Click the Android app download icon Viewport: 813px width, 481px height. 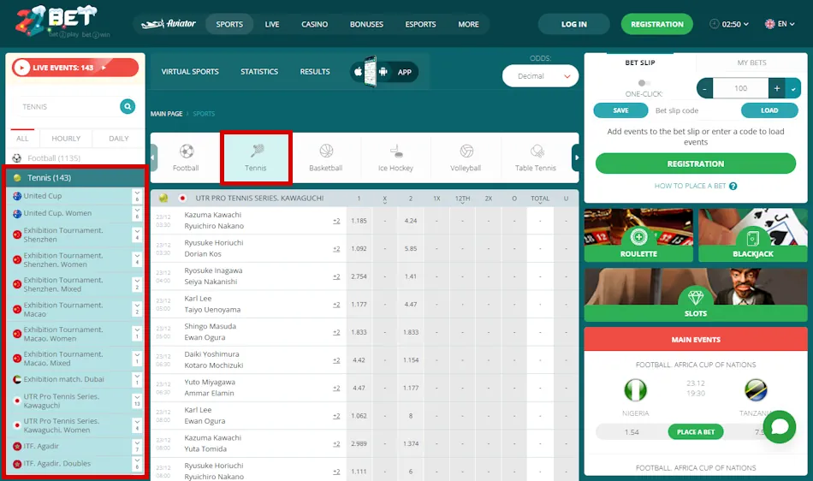coord(383,72)
